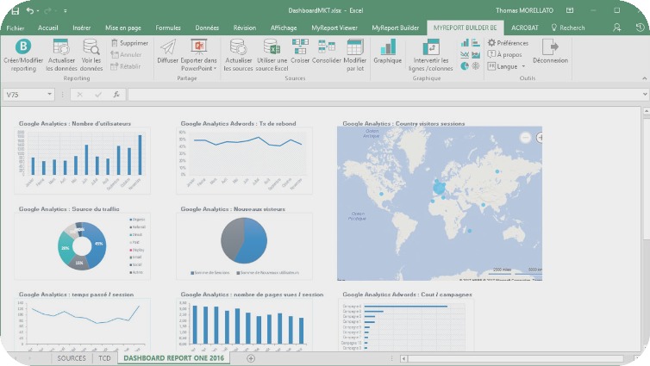Select the Source du traffic donut chart
Image resolution: width=650 pixels, height=366 pixels.
(x=83, y=246)
